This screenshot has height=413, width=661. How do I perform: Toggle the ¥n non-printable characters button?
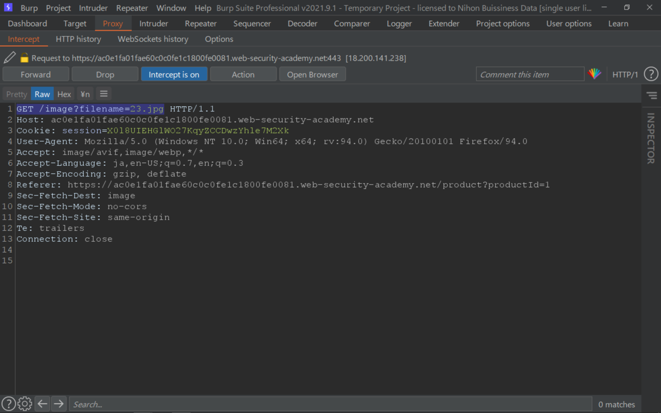(x=85, y=94)
